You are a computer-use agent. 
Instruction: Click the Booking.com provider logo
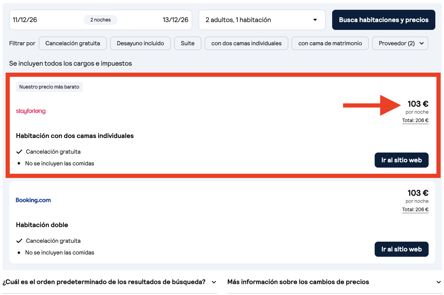33,200
